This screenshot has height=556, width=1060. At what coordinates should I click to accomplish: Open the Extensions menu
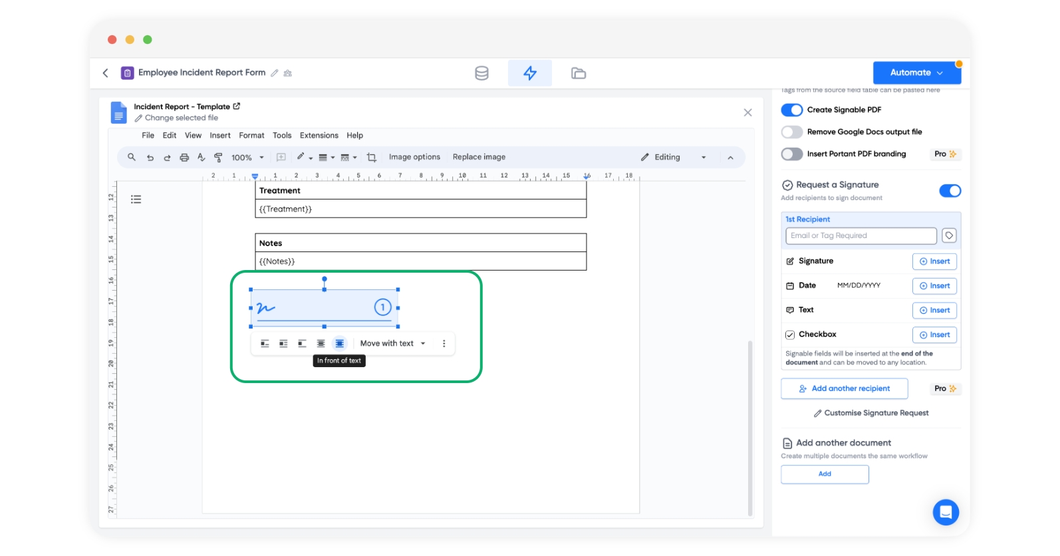[319, 136]
